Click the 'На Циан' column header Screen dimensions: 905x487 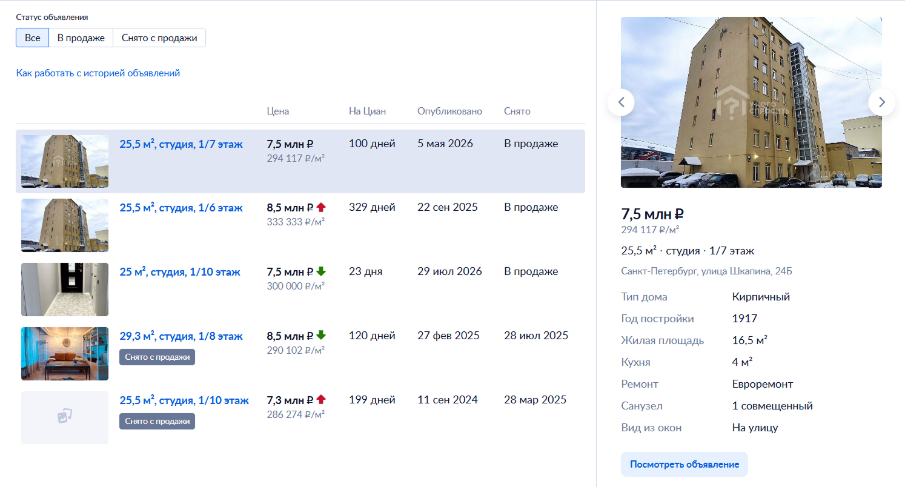coord(367,111)
